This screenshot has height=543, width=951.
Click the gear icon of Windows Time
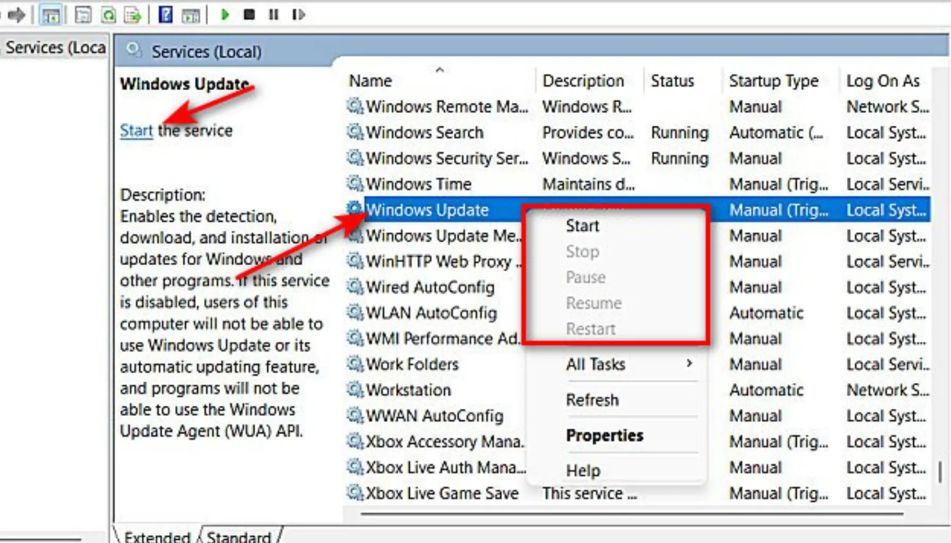pos(355,183)
